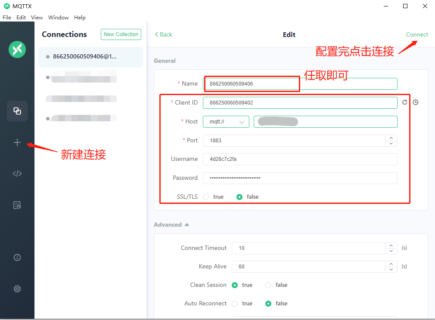
Task: Click the Keep Alive field showing 60
Action: 308,267
